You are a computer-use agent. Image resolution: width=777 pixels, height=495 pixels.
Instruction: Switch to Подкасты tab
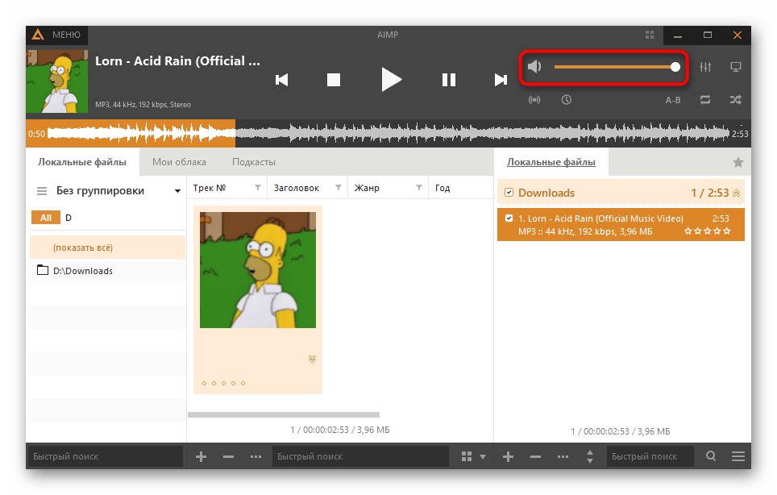pyautogui.click(x=254, y=162)
